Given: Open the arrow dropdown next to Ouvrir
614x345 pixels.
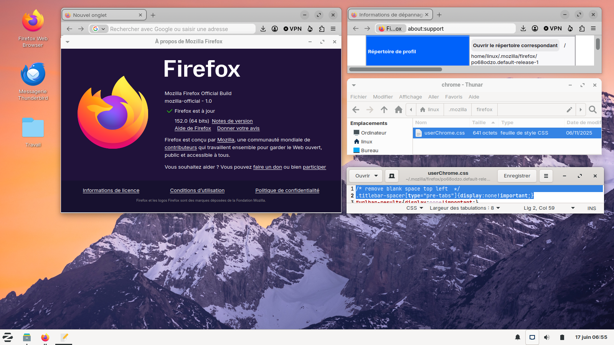Looking at the screenshot, I should tap(376, 176).
